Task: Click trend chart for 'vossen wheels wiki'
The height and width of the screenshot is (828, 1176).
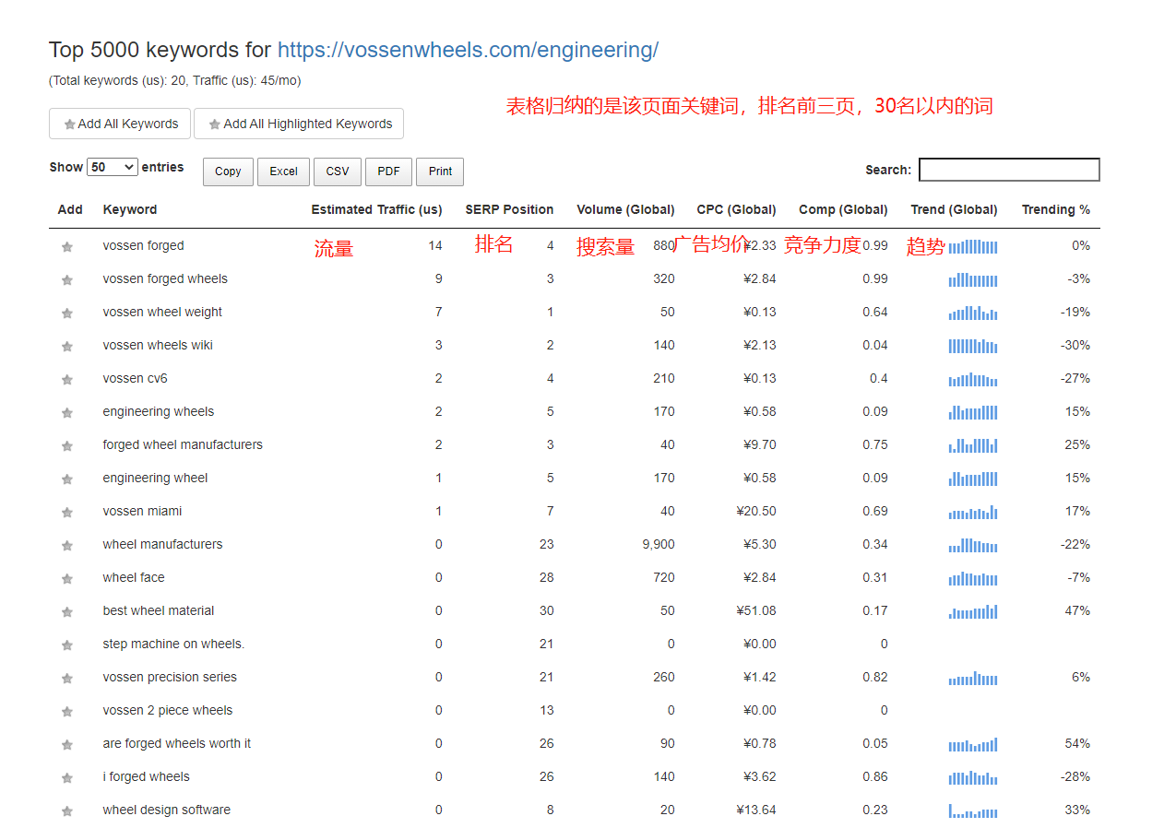Action: click(973, 346)
